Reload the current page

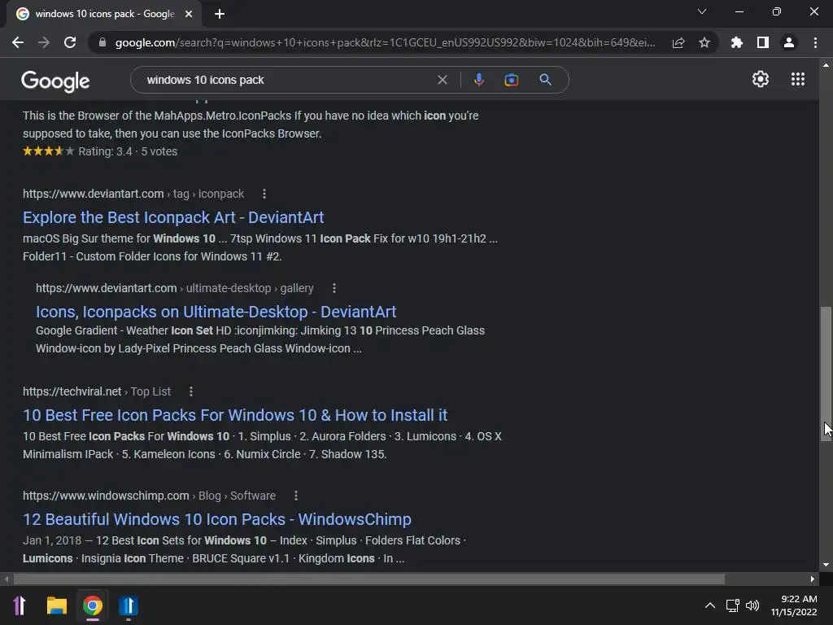point(70,42)
